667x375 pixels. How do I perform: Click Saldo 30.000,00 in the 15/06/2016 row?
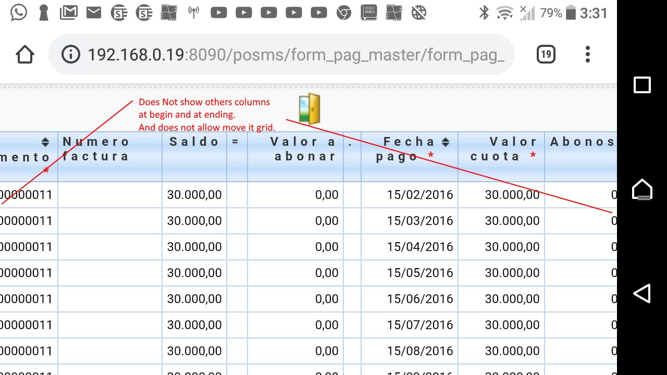click(194, 299)
